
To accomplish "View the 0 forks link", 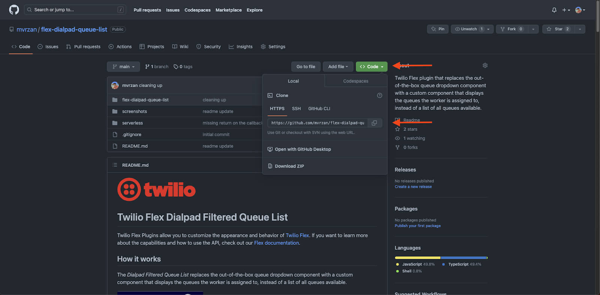I will tap(406, 147).
